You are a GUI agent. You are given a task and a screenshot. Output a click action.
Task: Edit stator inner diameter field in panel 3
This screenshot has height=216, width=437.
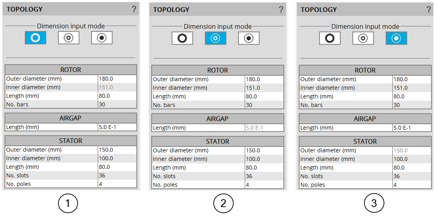tap(412, 159)
